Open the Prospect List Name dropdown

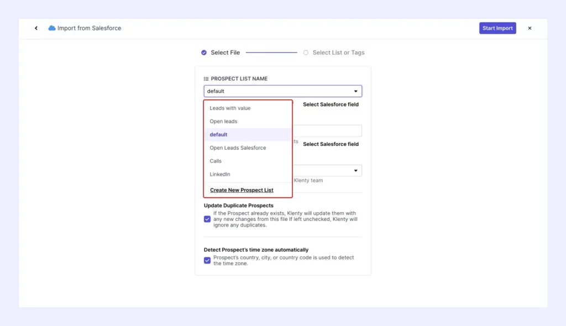coord(282,91)
